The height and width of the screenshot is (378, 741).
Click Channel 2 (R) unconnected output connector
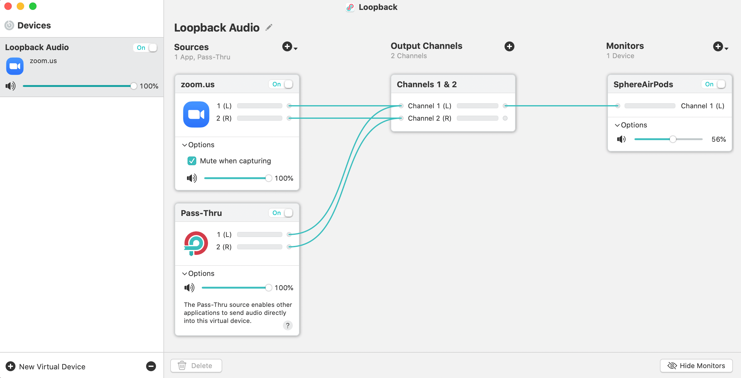pyautogui.click(x=505, y=118)
